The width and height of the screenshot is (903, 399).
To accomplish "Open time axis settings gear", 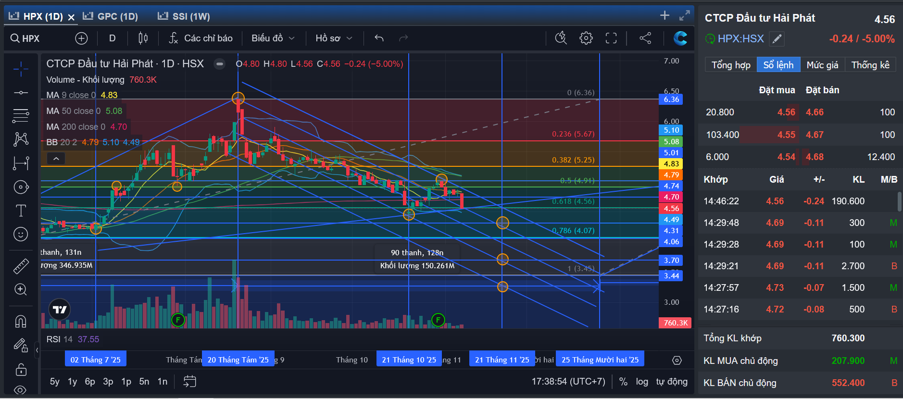I will (x=677, y=360).
